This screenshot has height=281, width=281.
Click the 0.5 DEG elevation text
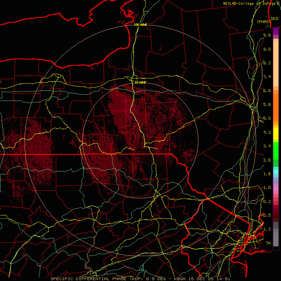coord(157,279)
